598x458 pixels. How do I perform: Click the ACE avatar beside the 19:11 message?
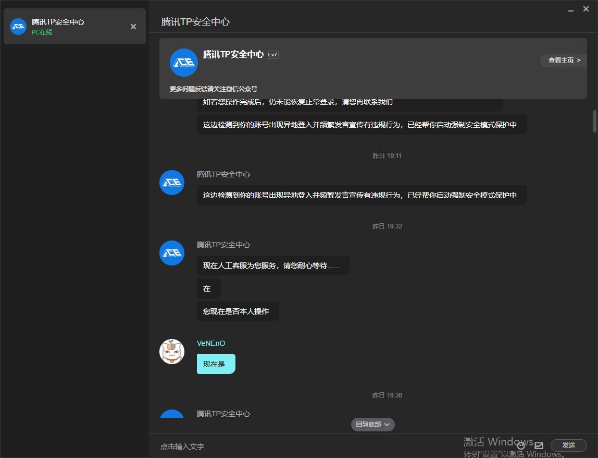(171, 182)
